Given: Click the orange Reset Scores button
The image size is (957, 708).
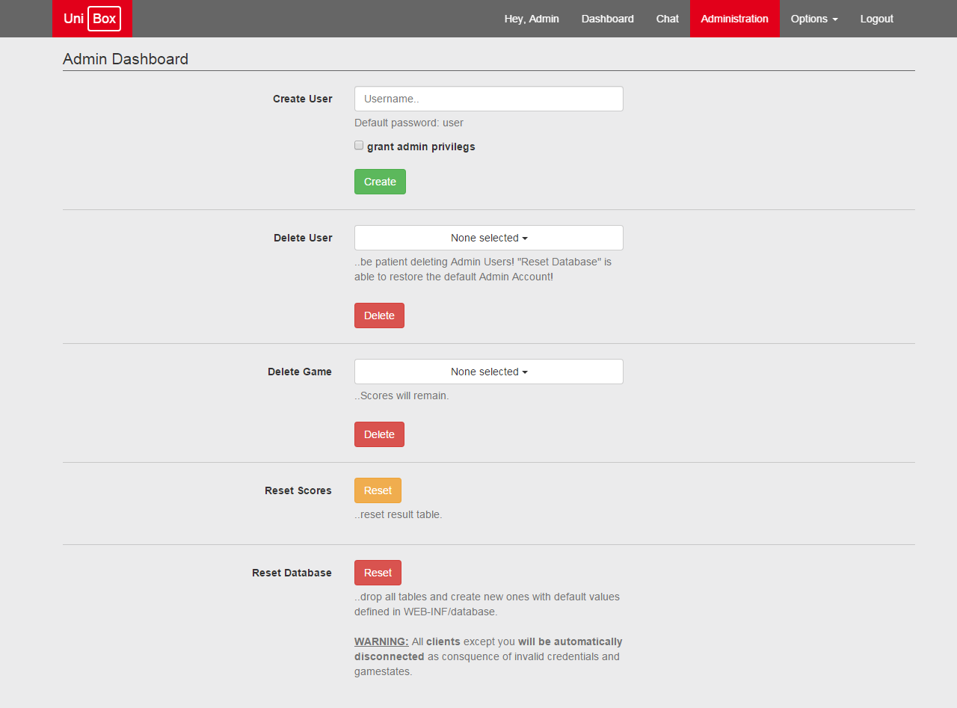Looking at the screenshot, I should click(x=378, y=490).
